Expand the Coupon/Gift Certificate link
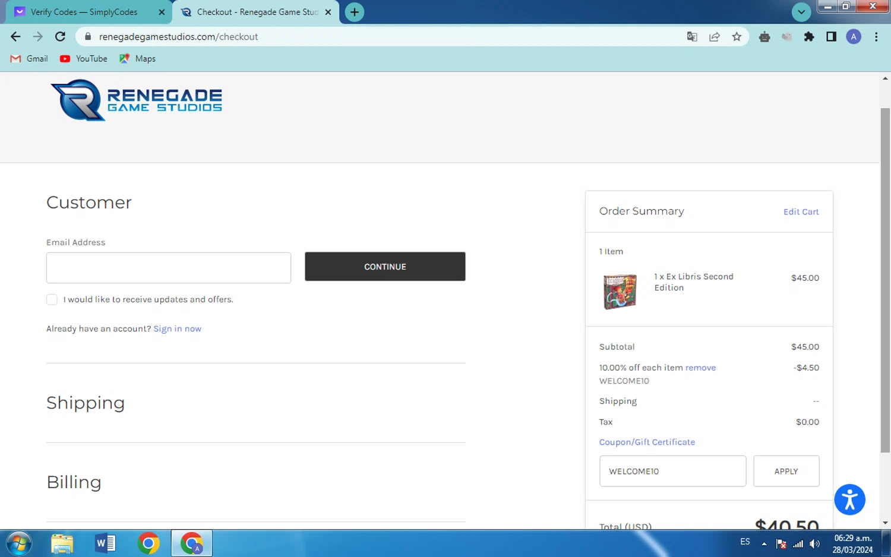 (x=647, y=442)
